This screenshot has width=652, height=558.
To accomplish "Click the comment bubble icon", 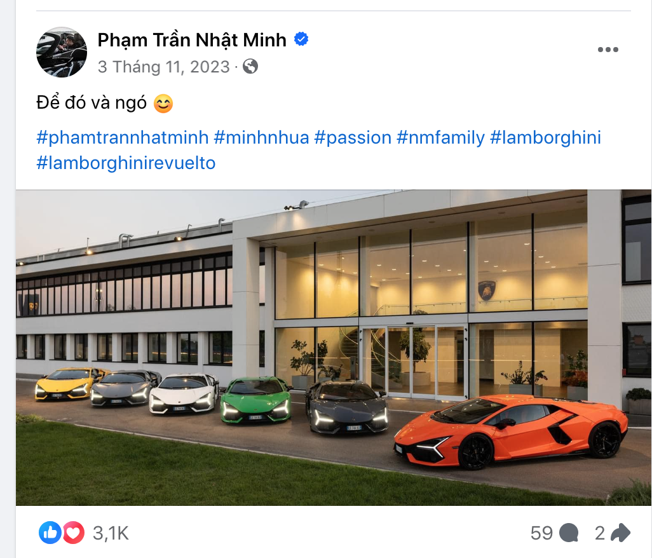I will click(x=569, y=533).
